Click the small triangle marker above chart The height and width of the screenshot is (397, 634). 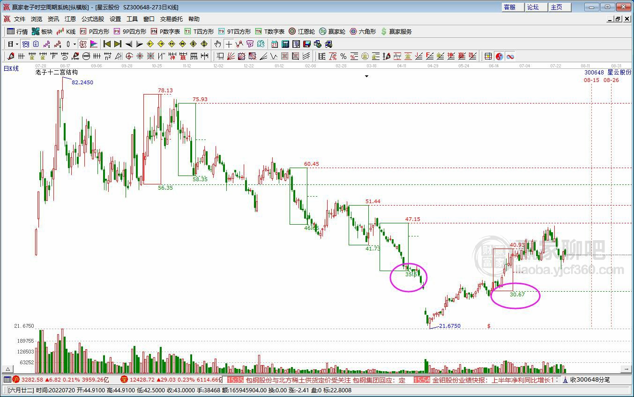tap(366, 76)
